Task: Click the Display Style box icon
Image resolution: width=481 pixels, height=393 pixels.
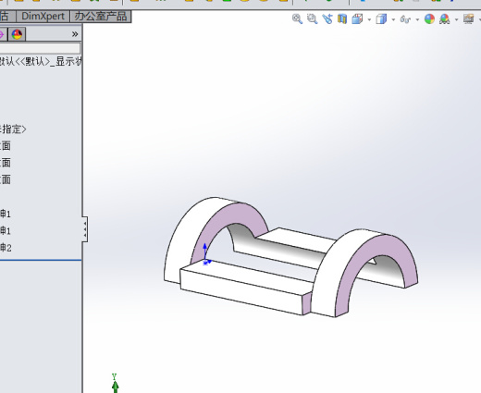Action: pos(381,19)
